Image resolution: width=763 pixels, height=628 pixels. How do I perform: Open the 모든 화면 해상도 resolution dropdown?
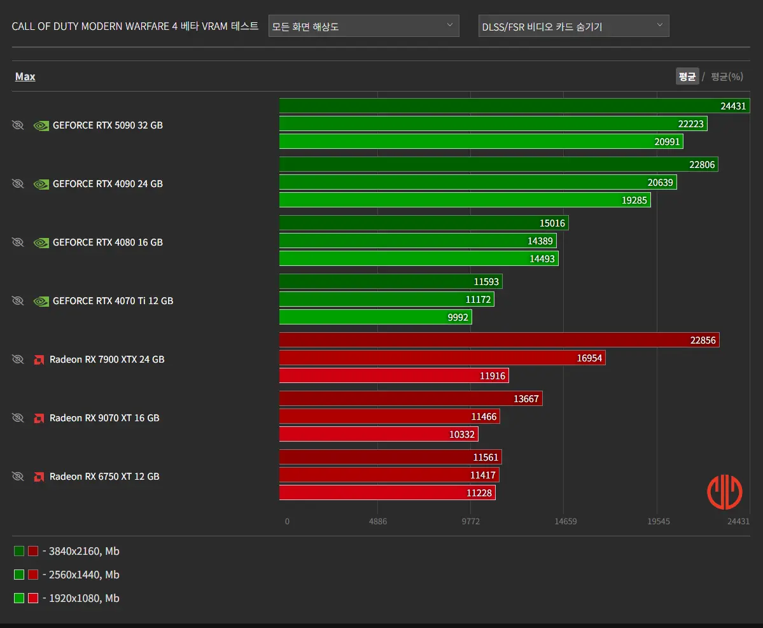(363, 26)
